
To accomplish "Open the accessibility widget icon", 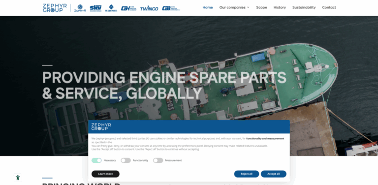I will click(x=18, y=178).
